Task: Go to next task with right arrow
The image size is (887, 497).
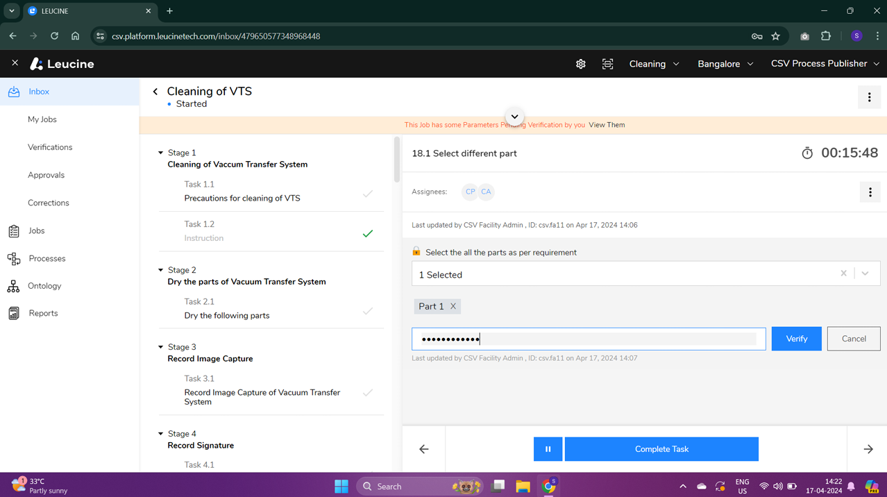Action: click(x=868, y=449)
